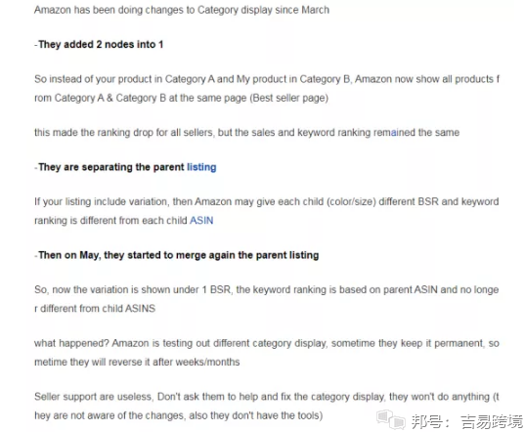Follow the blue "ASIN" link

click(x=201, y=221)
